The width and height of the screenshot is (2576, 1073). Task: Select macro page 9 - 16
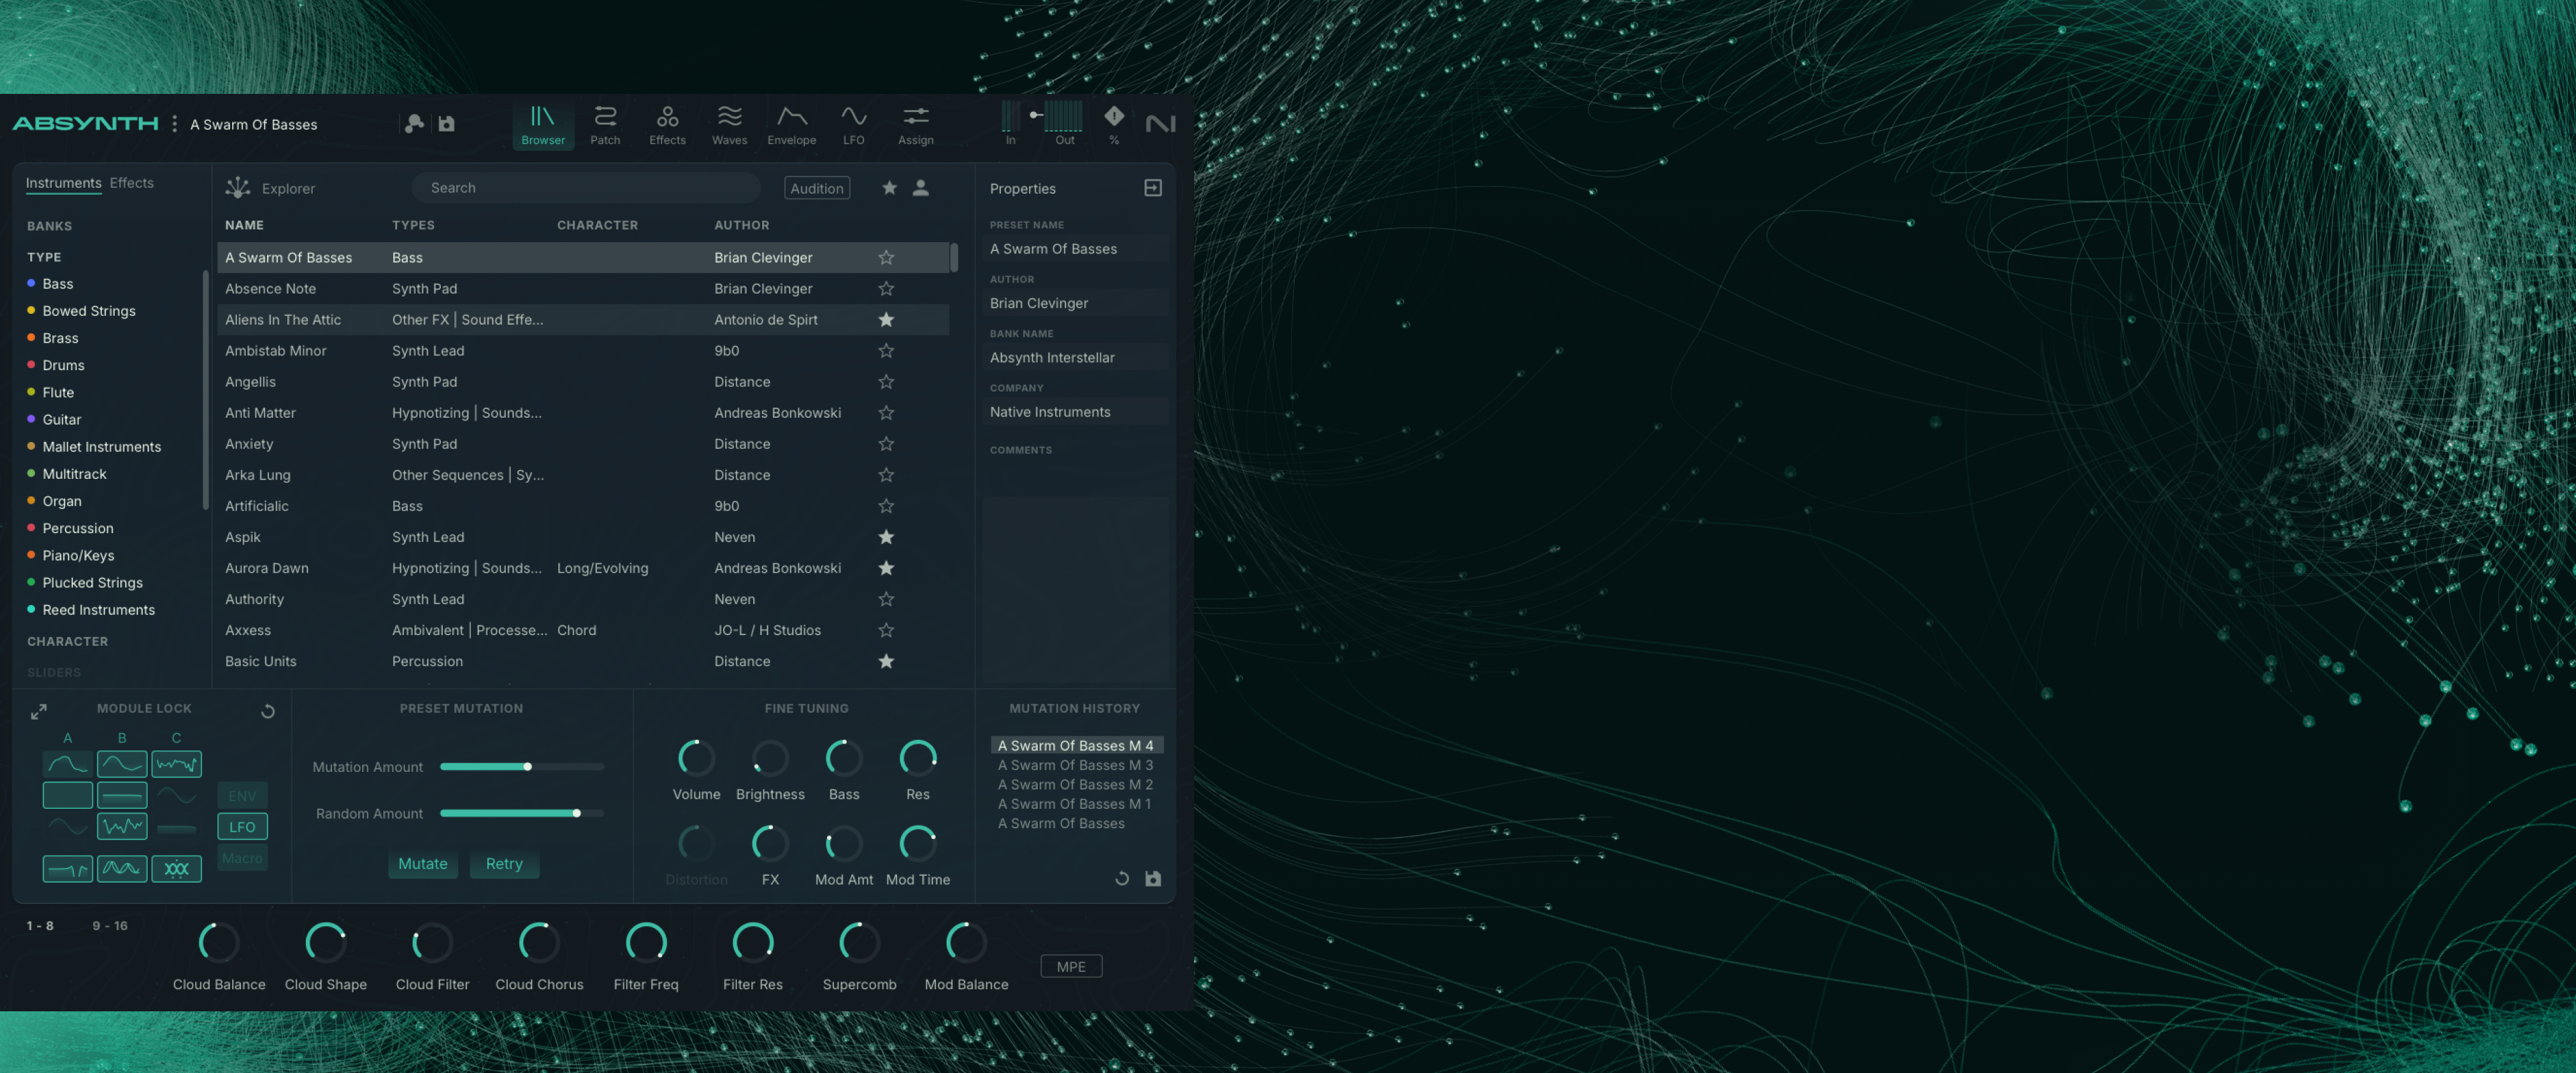tap(110, 926)
